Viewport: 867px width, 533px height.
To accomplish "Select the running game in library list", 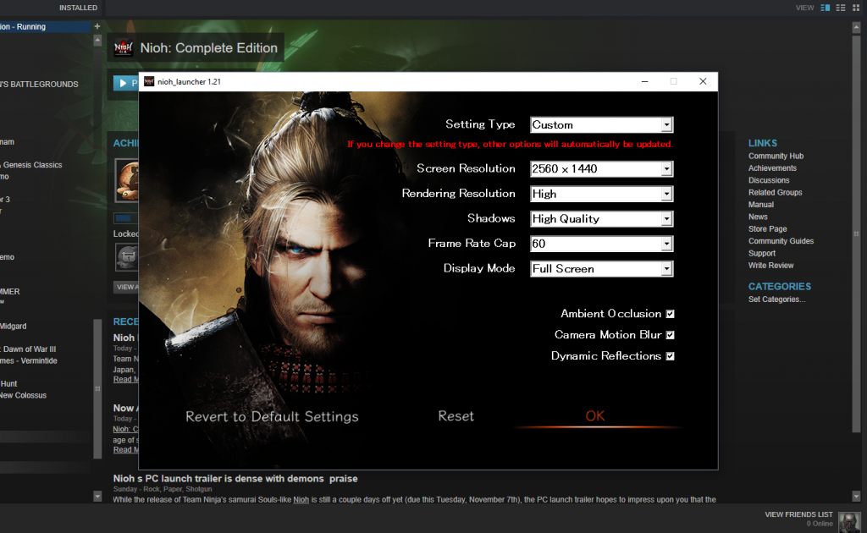I will pos(46,26).
